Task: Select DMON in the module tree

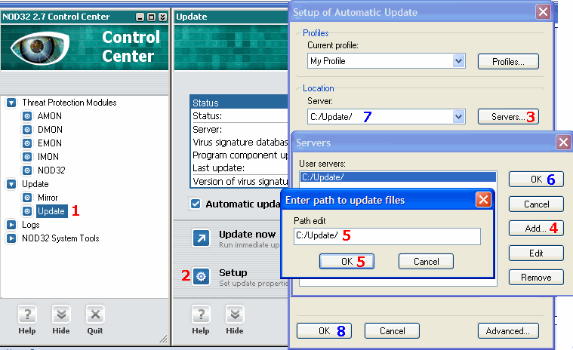Action: coord(50,130)
